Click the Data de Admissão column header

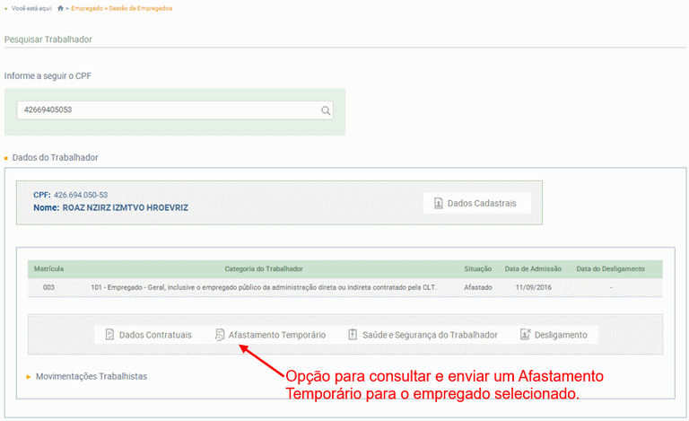(x=532, y=269)
